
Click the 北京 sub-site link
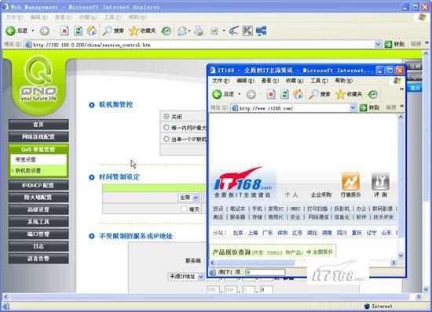coord(238,233)
